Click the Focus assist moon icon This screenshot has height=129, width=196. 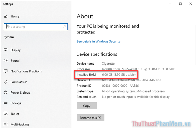pos(6,82)
